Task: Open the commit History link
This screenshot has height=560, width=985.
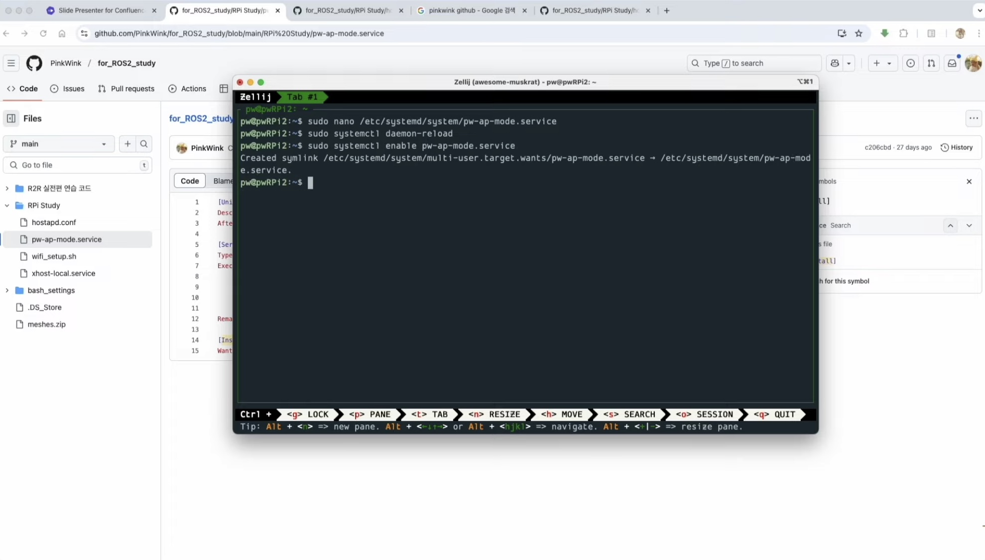Action: [956, 147]
